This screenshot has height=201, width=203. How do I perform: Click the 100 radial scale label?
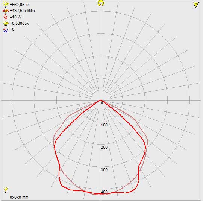point(104,125)
